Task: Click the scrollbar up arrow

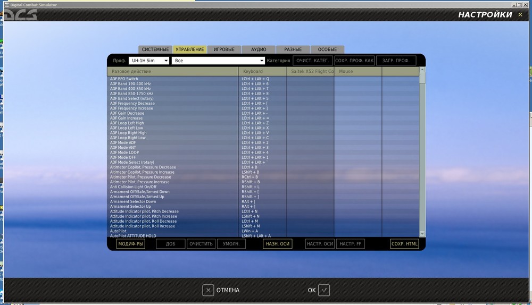Action: [x=422, y=70]
